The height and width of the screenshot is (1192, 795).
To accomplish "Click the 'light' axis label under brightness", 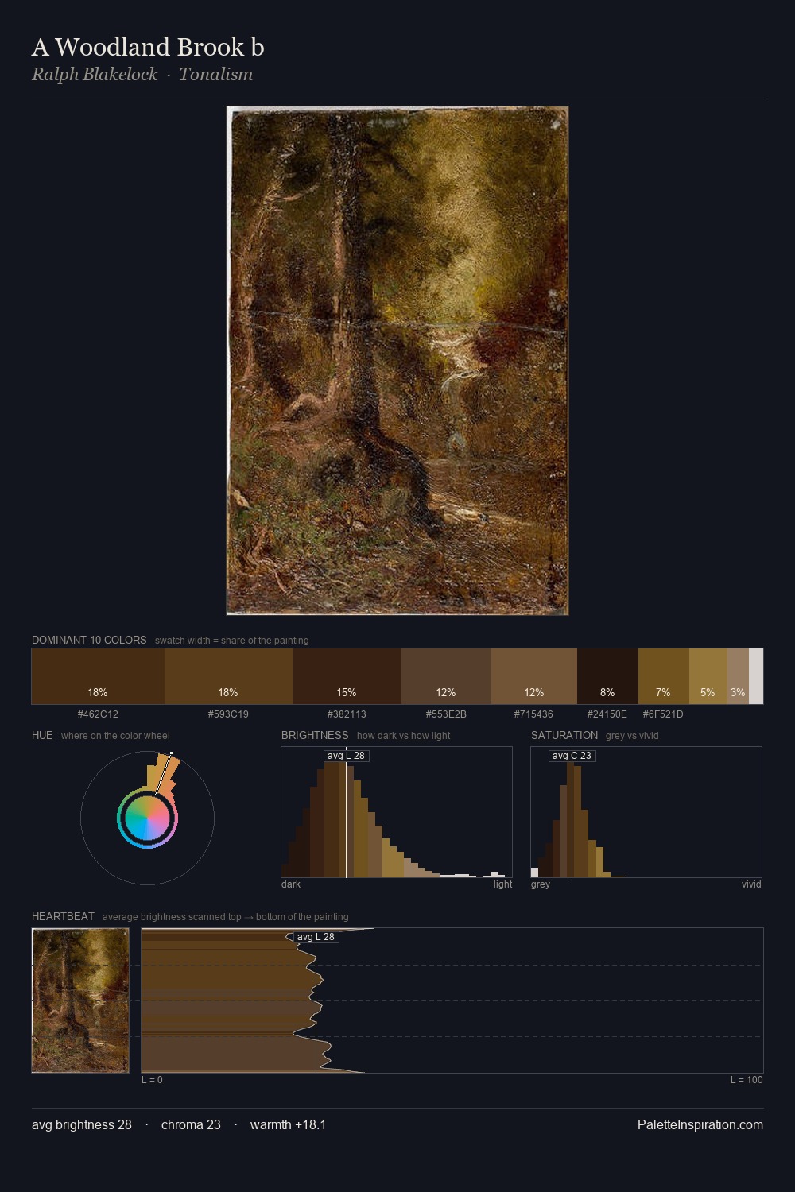I will pyautogui.click(x=502, y=884).
